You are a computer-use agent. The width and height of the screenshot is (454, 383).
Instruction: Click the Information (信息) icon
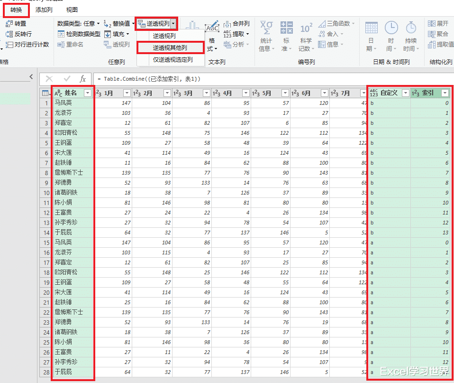(x=322, y=44)
